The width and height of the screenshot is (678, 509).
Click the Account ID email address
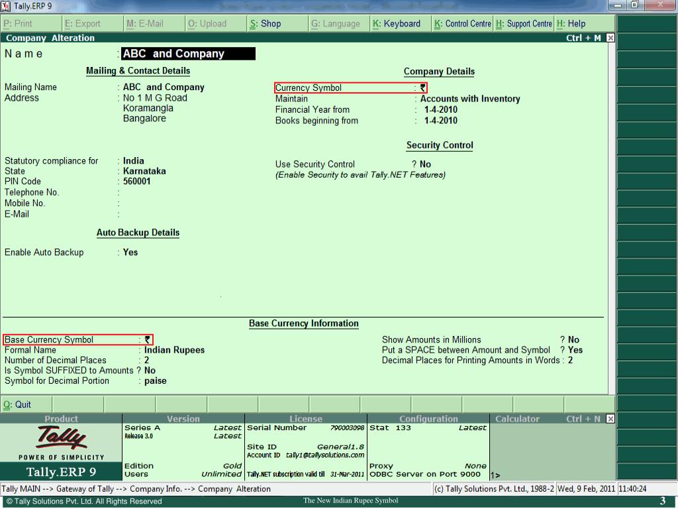point(325,455)
